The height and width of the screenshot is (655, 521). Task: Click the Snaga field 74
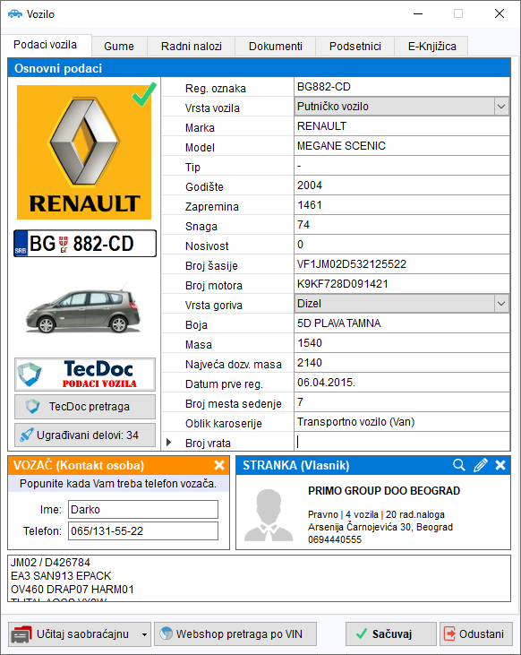coord(402,225)
